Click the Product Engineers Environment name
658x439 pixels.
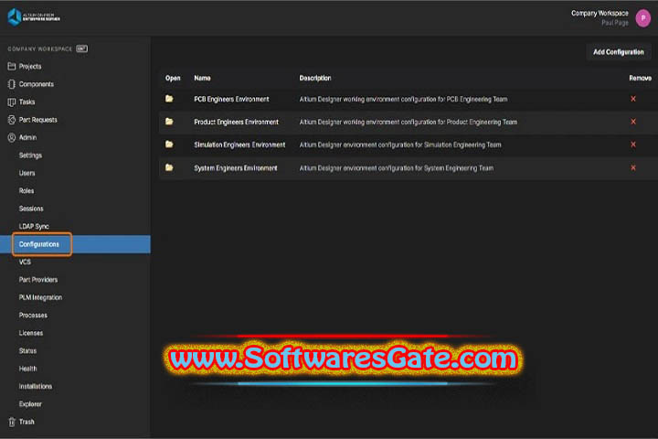click(237, 122)
